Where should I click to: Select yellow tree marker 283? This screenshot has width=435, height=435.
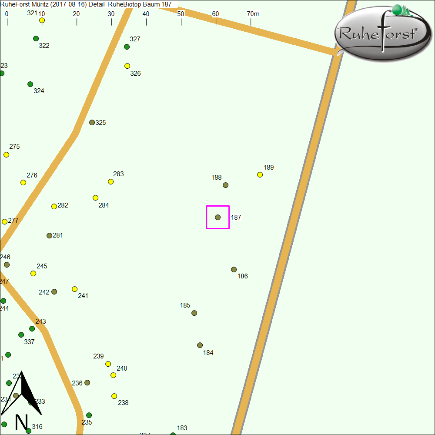[x=111, y=181]
